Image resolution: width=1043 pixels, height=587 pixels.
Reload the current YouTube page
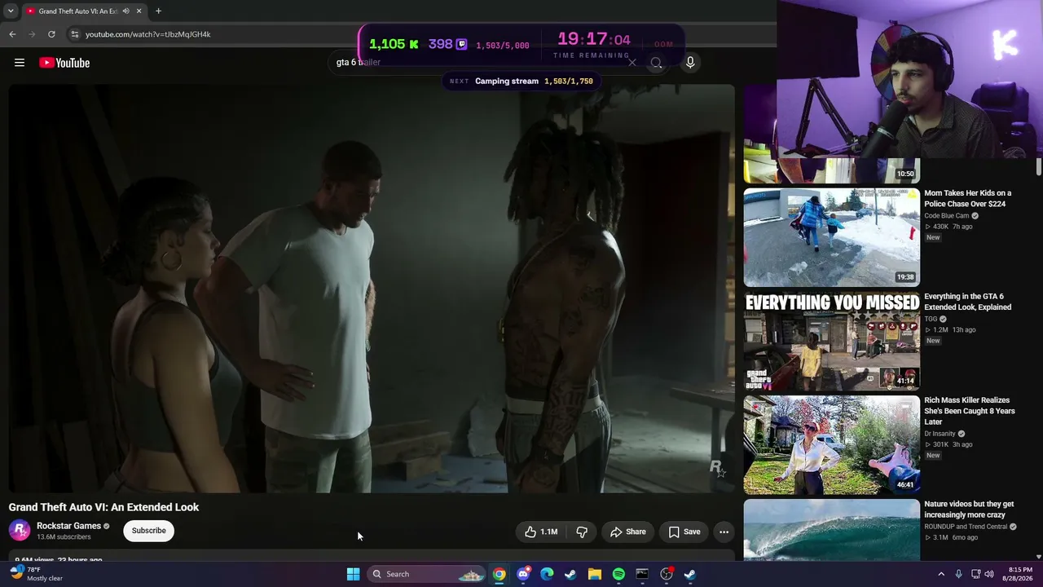51,34
